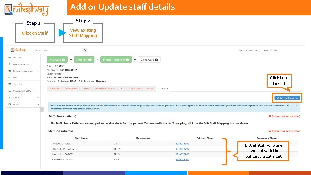Click the Initiate Treatment step button
Screen dimensions: 311x175
pyautogui.click(x=116, y=60)
